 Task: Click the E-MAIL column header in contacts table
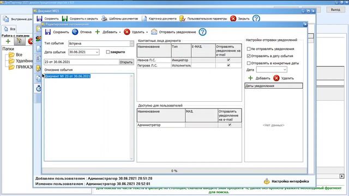(203, 51)
